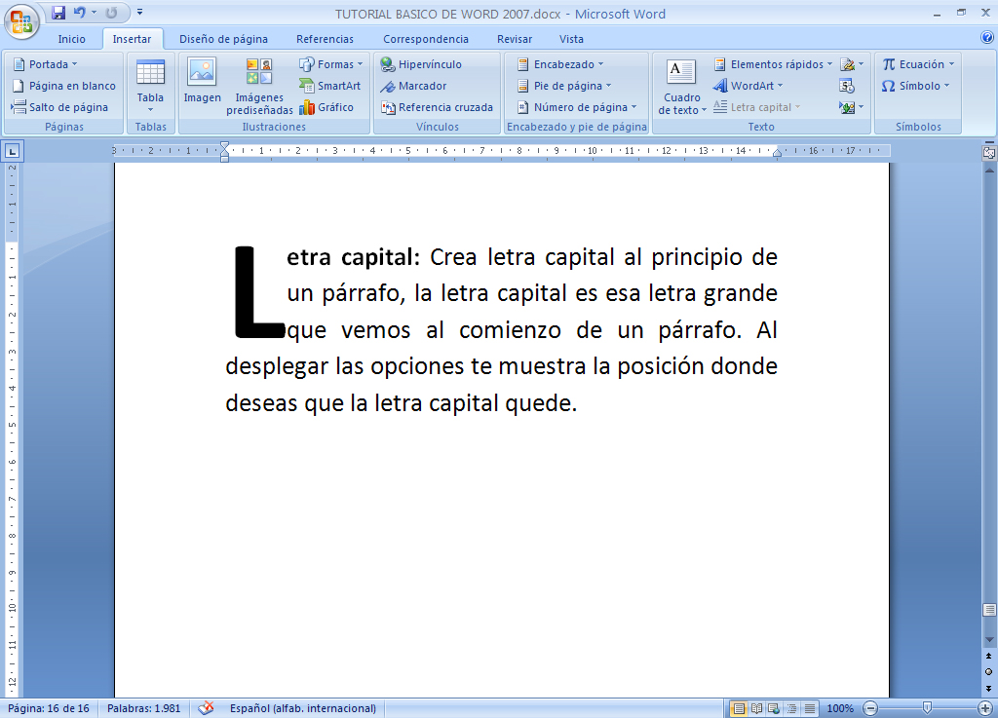This screenshot has height=718, width=998.
Task: Open the Formas shapes dropdown
Action: point(330,63)
